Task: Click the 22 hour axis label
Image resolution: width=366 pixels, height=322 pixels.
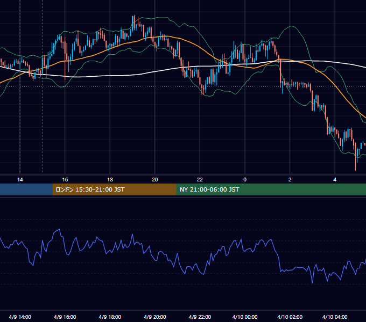Action: point(200,180)
